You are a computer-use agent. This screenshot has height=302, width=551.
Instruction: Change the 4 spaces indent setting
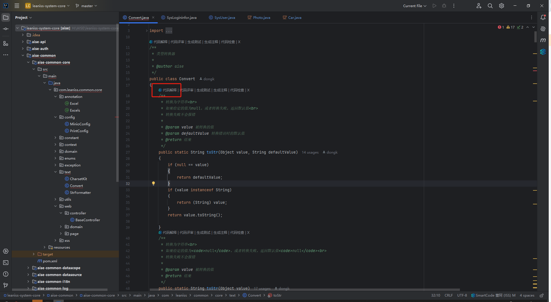pyautogui.click(x=527, y=295)
